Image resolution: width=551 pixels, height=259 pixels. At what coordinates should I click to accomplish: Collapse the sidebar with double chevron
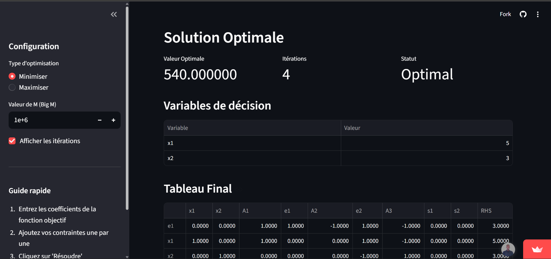pyautogui.click(x=114, y=14)
